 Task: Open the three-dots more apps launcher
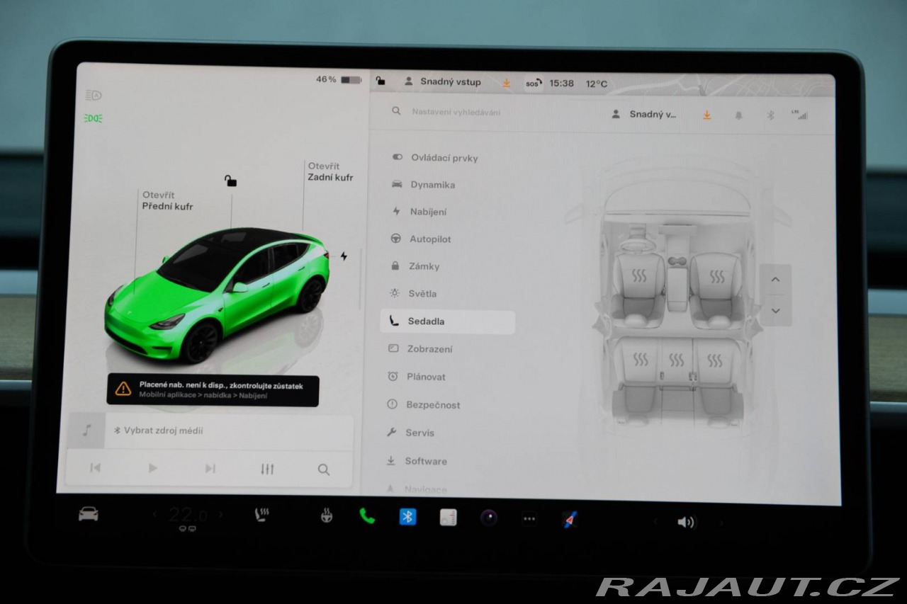(529, 518)
